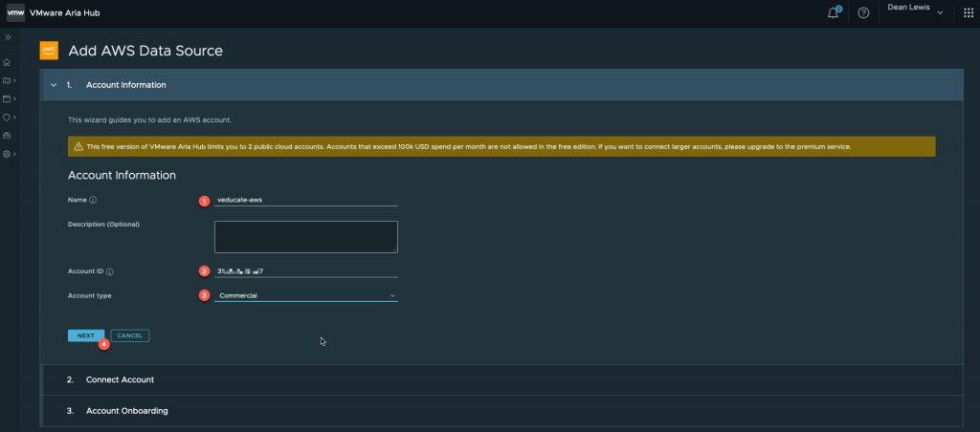Viewport: 980px width, 432px height.
Task: Open the notifications bell
Action: point(834,12)
